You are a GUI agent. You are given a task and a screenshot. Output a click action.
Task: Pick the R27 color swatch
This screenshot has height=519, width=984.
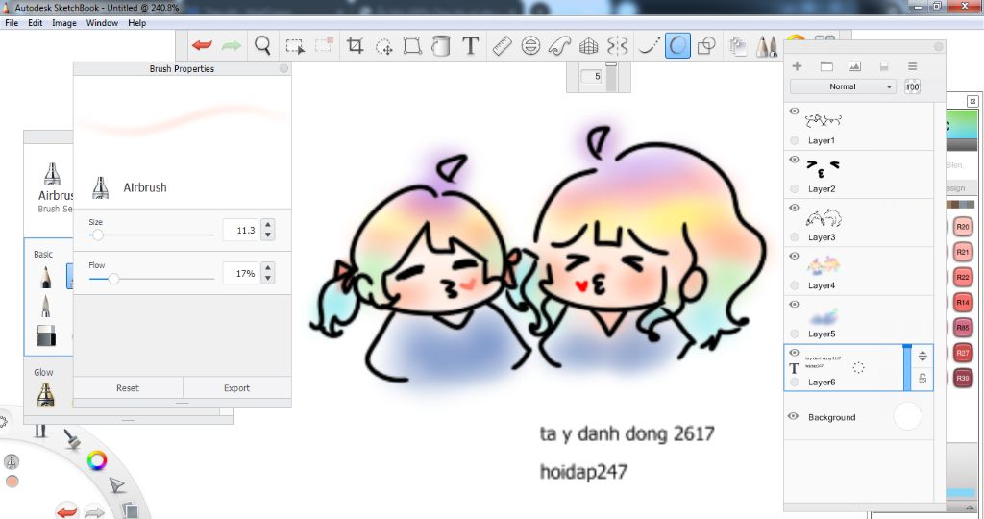click(963, 353)
